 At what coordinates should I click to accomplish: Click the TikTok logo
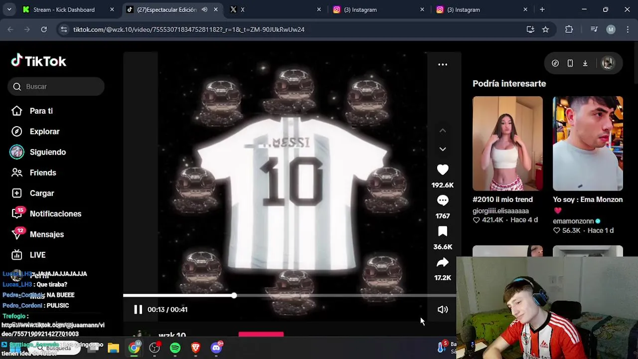(x=39, y=61)
